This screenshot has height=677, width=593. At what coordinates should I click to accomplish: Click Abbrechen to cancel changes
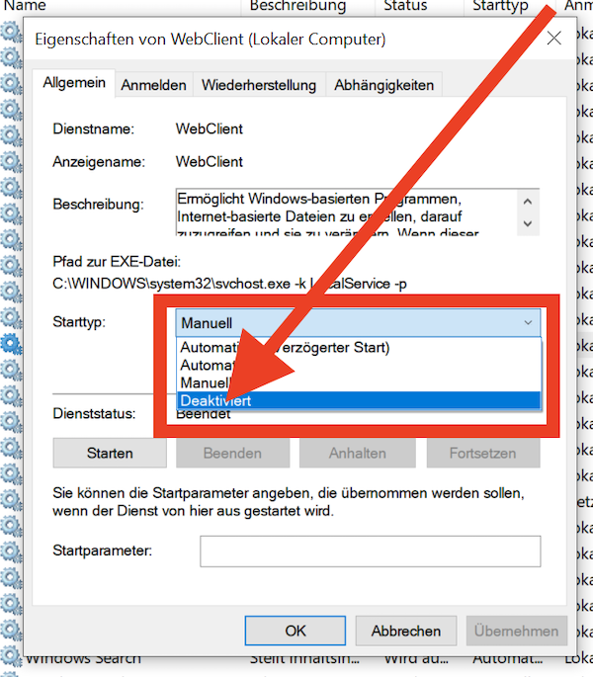pyautogui.click(x=406, y=631)
